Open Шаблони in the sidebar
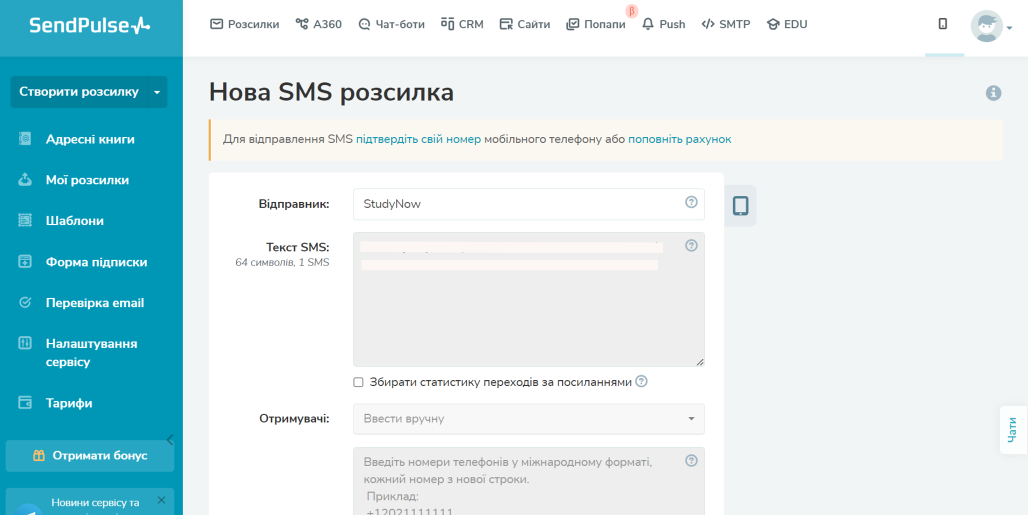Viewport: 1028px width, 515px height. coord(75,220)
